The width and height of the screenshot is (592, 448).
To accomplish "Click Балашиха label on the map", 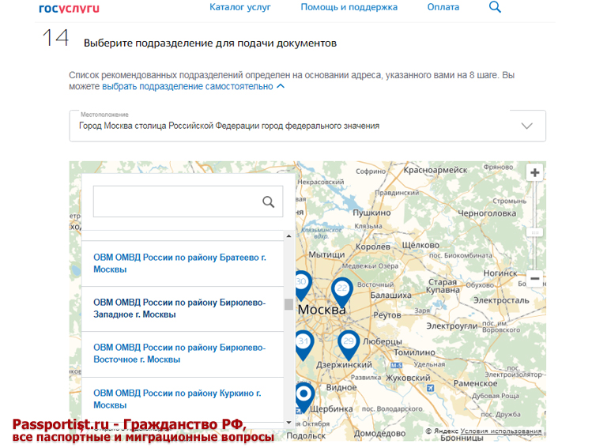I will pyautogui.click(x=390, y=296).
